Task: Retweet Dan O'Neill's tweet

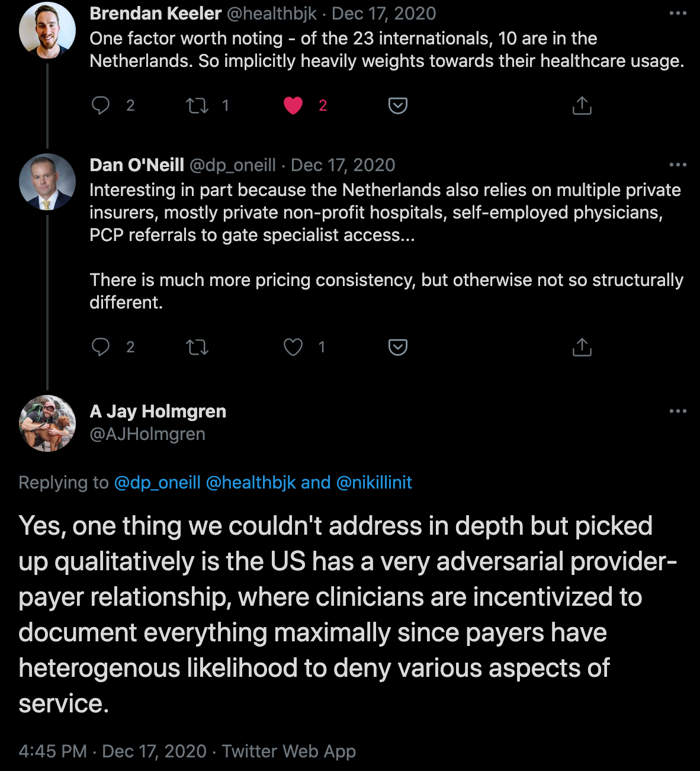Action: click(x=197, y=347)
